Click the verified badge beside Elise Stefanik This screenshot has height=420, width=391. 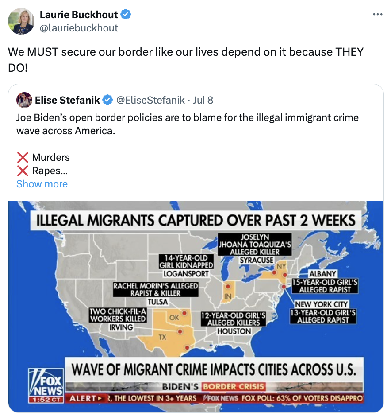click(107, 100)
